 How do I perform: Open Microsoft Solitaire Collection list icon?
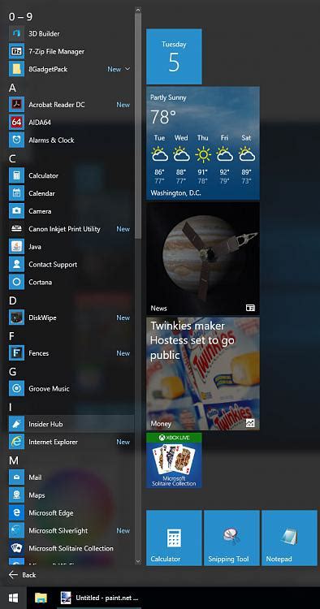point(16,548)
